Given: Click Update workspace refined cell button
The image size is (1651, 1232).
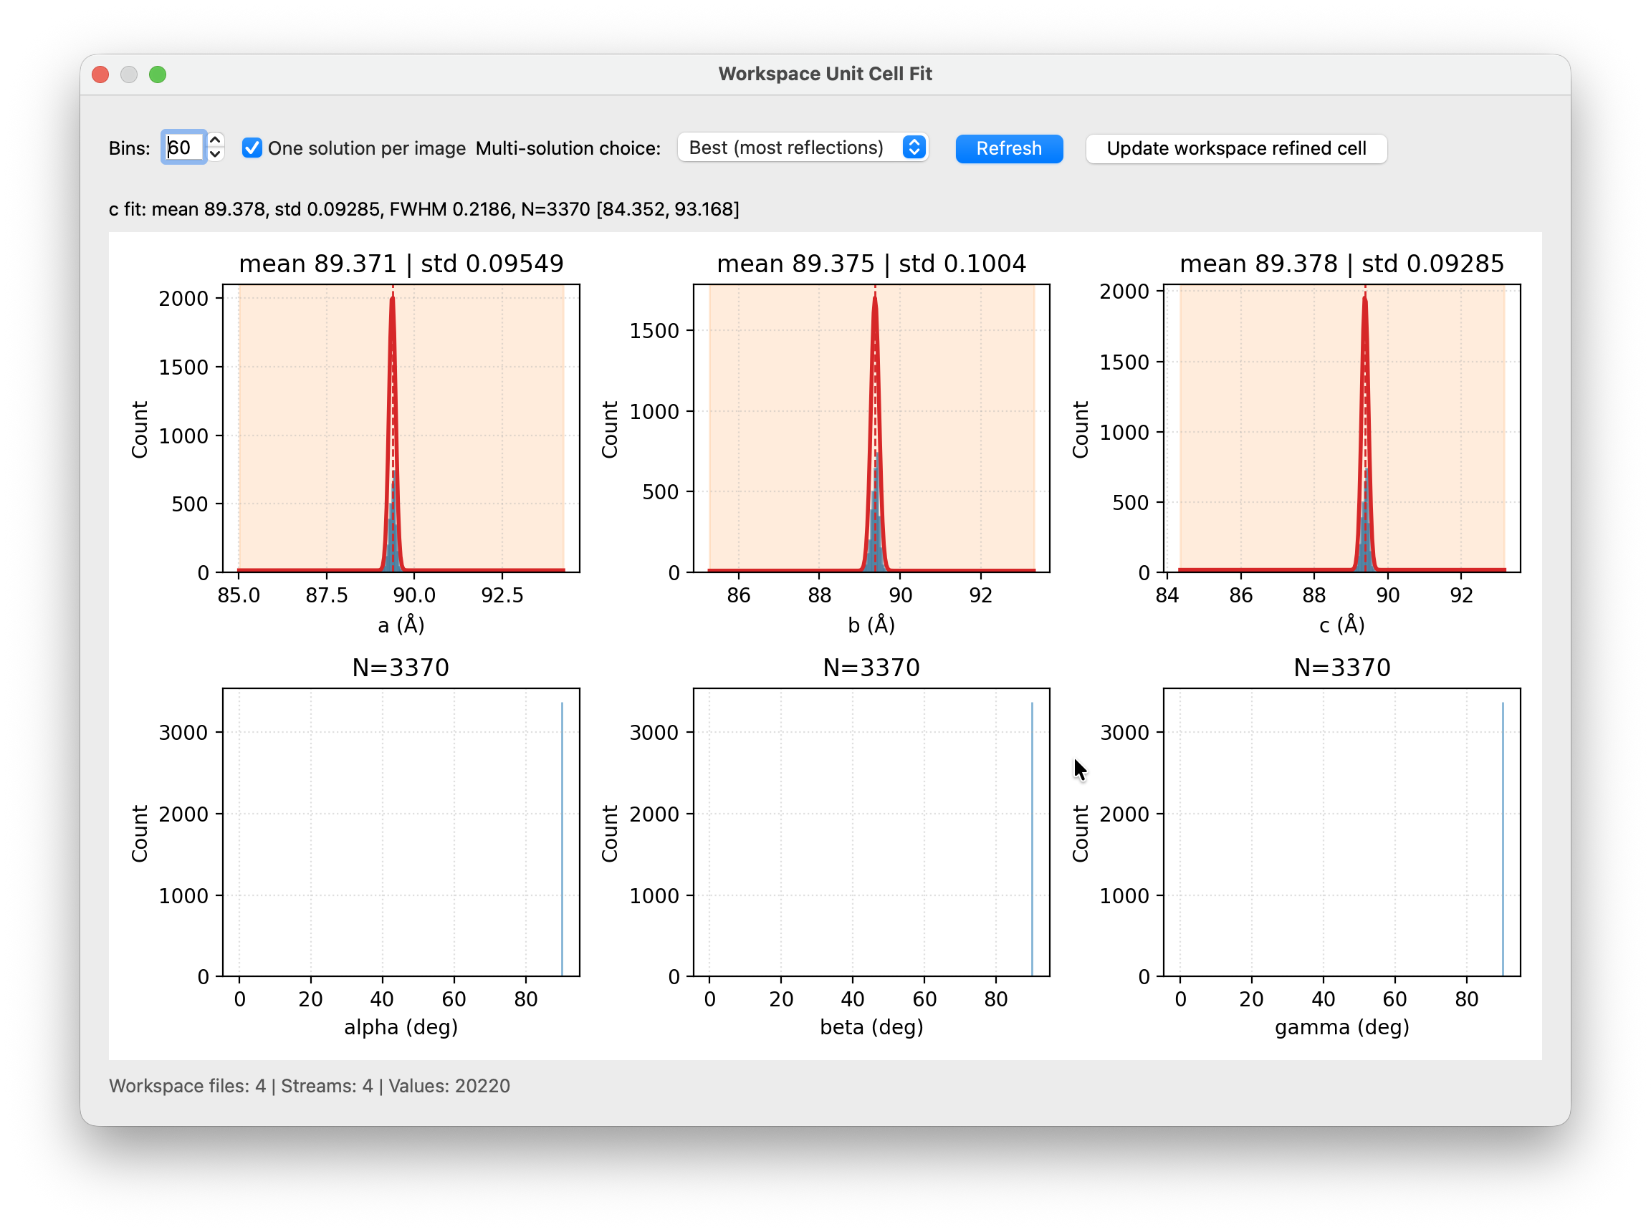Looking at the screenshot, I should pyautogui.click(x=1235, y=148).
